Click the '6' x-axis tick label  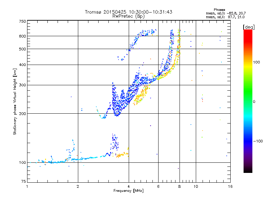(x=158, y=186)
